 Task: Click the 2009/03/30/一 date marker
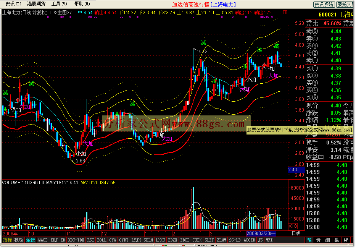261,233
